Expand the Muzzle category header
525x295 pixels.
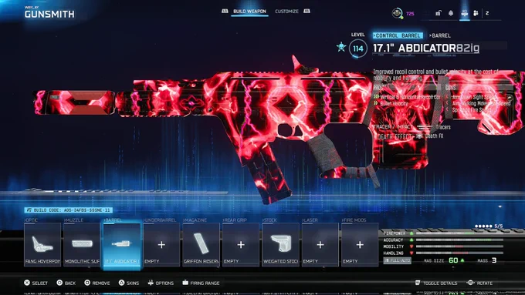[73, 220]
